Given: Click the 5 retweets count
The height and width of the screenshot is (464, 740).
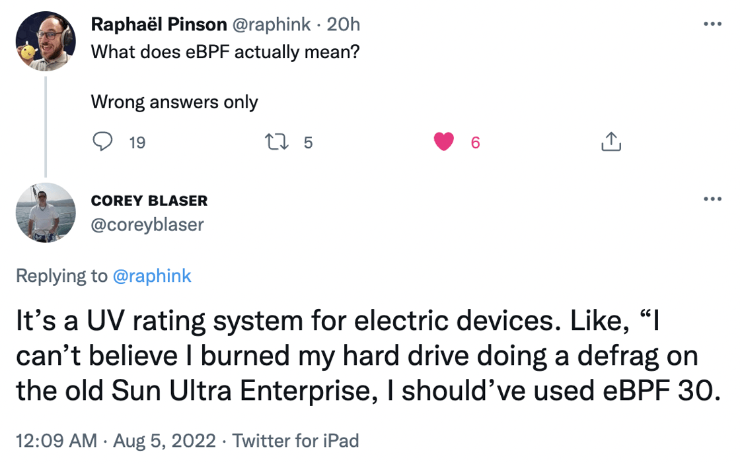Looking at the screenshot, I should pos(307,143).
